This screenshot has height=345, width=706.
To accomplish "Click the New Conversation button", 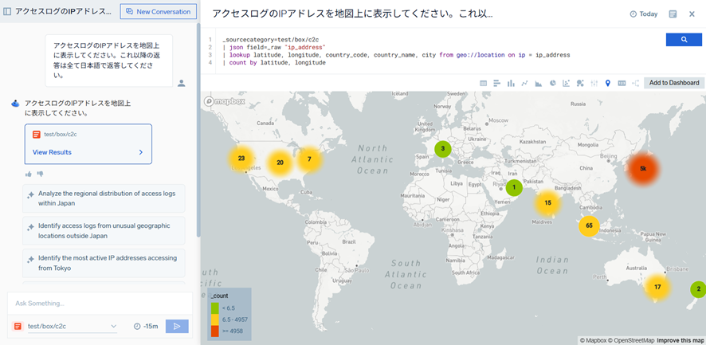I will [158, 12].
